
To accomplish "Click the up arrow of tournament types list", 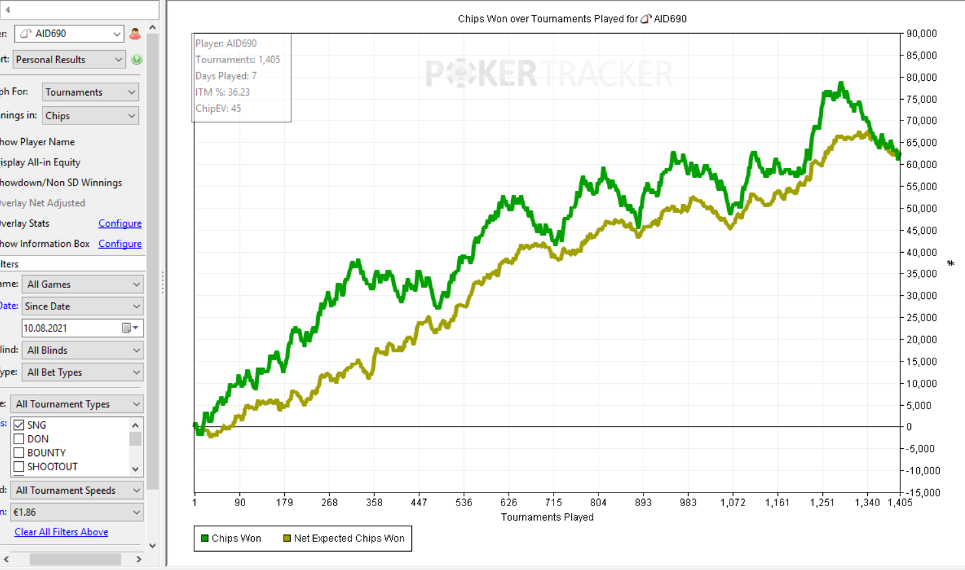I will (136, 425).
